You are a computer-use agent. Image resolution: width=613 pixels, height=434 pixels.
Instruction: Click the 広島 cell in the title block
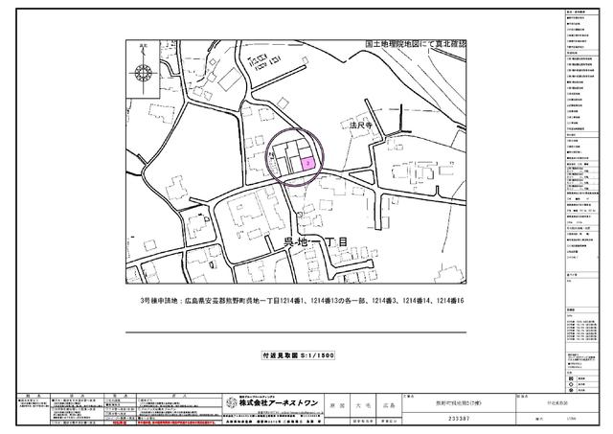pos(389,405)
